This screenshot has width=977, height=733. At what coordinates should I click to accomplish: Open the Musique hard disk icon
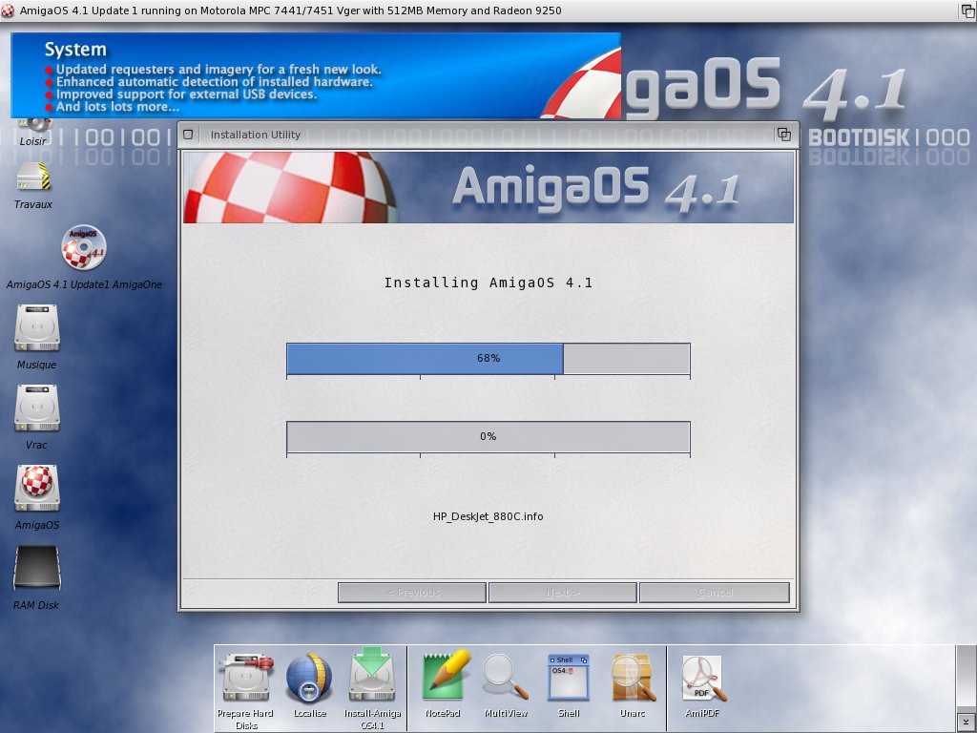pos(37,328)
